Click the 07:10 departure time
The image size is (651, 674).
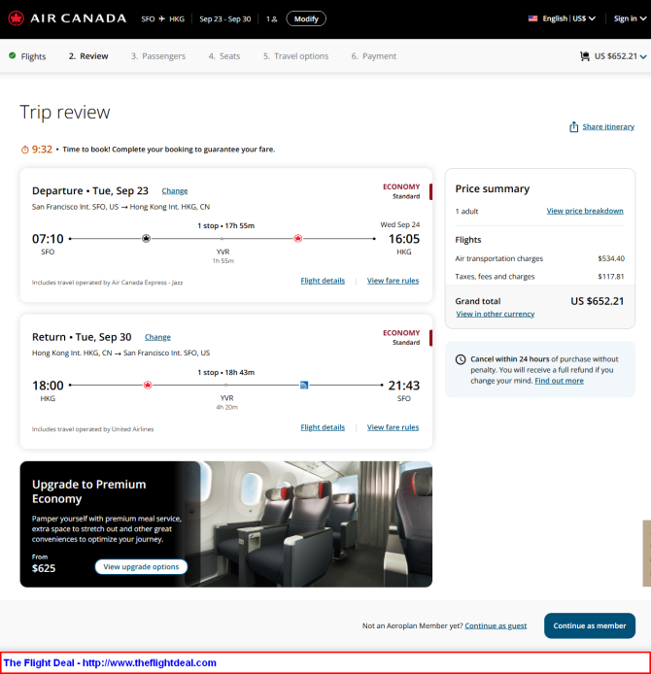tap(48, 239)
